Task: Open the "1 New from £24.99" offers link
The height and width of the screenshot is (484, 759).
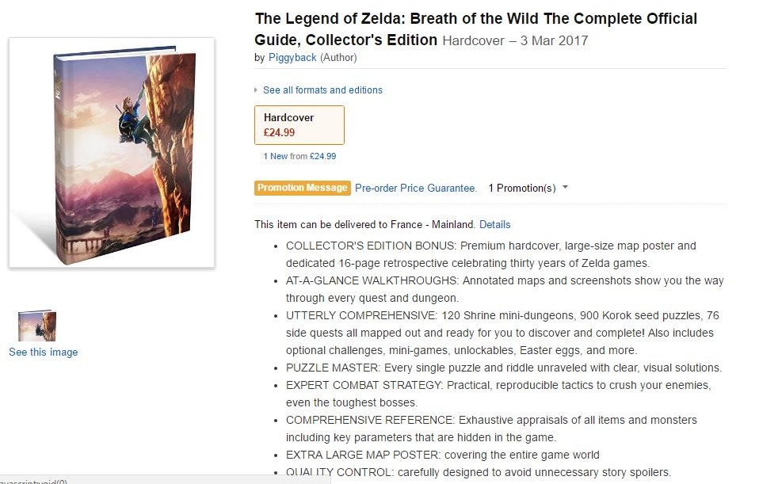Action: point(299,156)
